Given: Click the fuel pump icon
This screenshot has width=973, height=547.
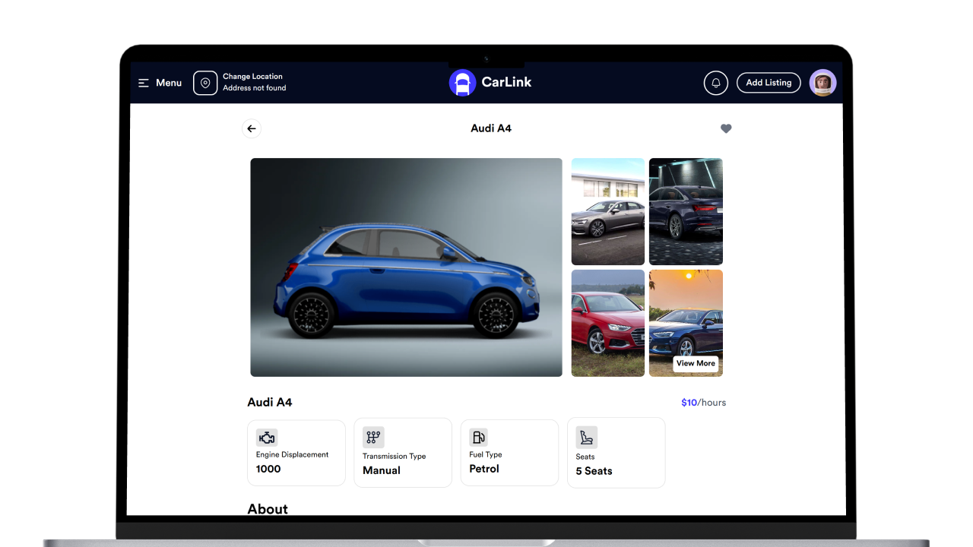Looking at the screenshot, I should (x=478, y=437).
